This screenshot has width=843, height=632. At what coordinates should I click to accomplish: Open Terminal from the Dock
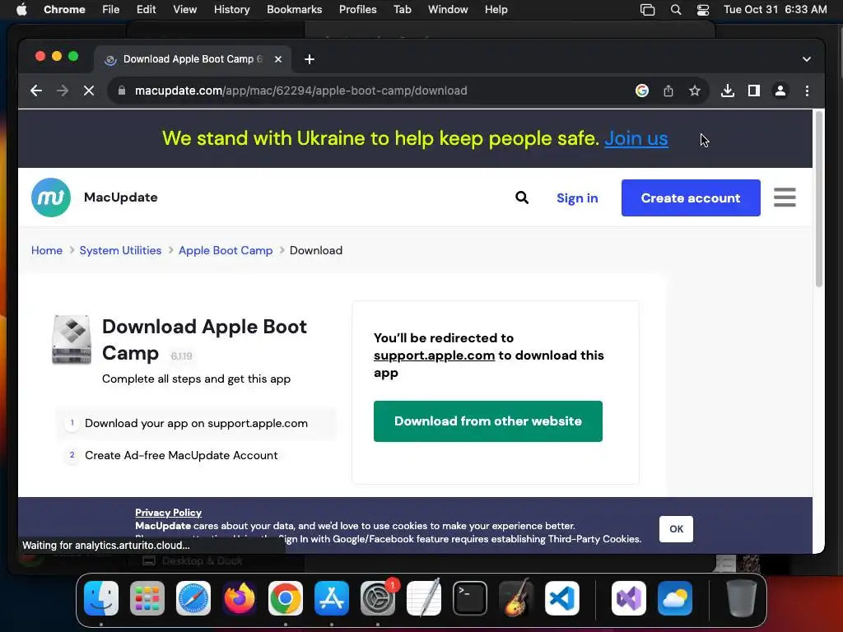tap(470, 598)
